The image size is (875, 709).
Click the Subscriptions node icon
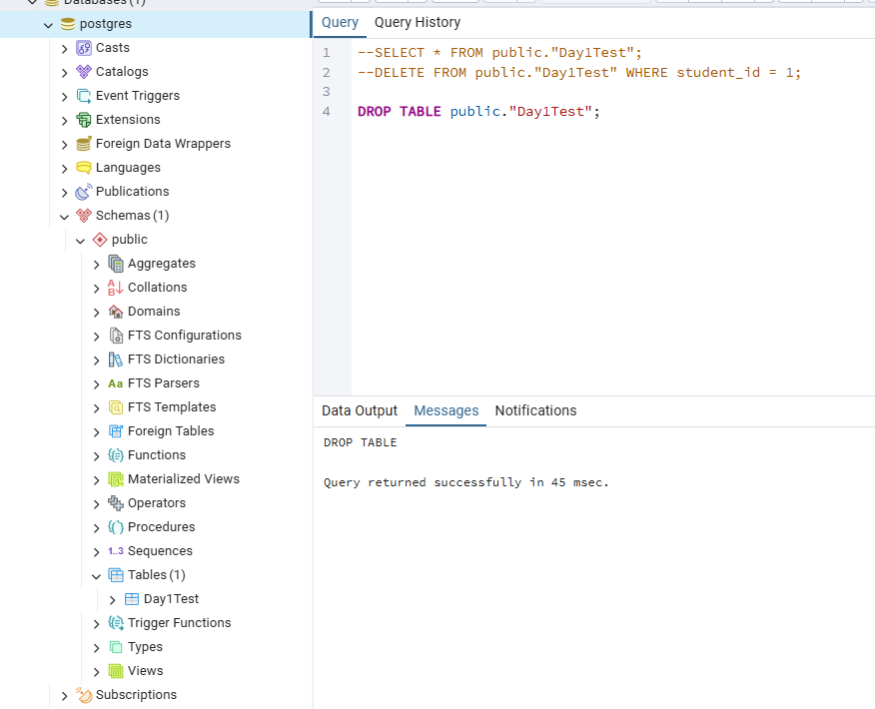pyautogui.click(x=84, y=695)
